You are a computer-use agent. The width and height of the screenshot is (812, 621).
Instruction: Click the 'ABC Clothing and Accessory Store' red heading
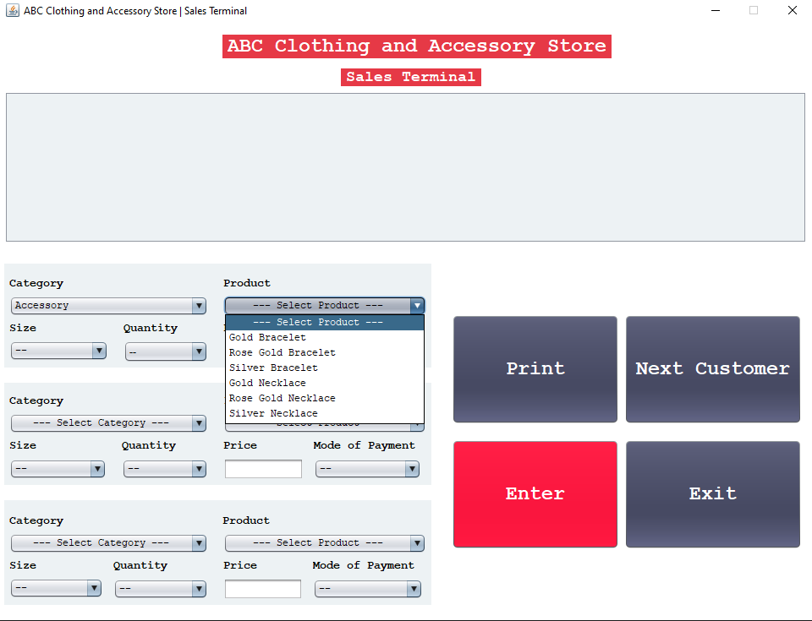417,46
